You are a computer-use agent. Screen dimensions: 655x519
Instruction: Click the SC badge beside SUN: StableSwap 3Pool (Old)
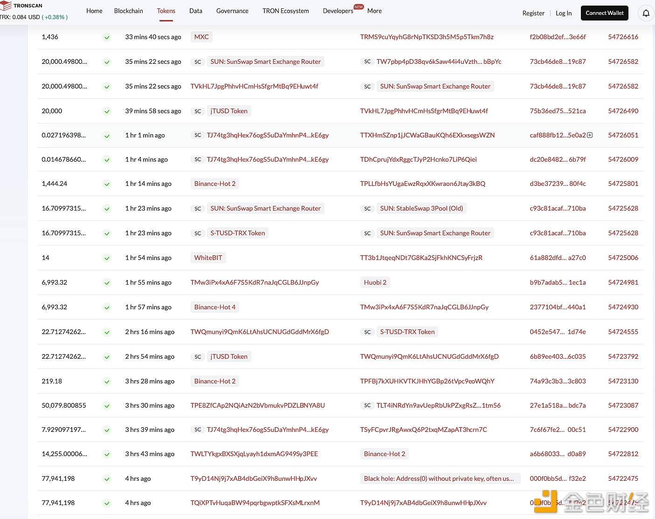pos(367,209)
